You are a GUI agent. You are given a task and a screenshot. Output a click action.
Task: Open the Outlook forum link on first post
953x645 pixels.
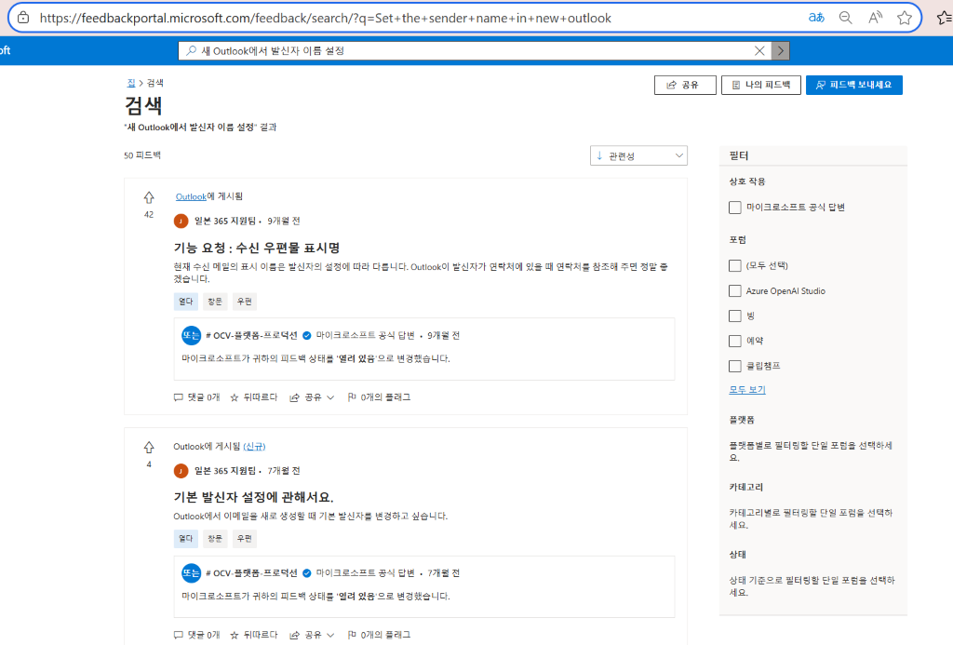pos(191,196)
